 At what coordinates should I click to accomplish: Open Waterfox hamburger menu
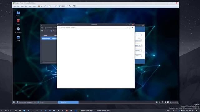pos(132,28)
